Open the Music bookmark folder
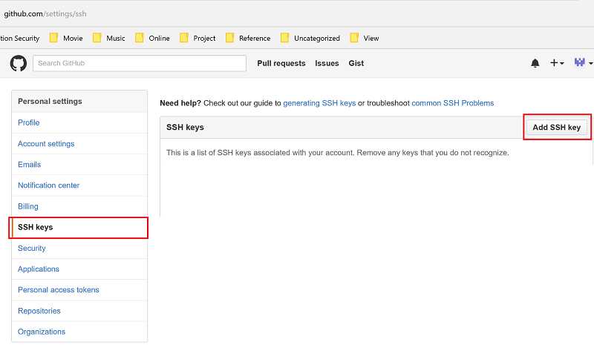The height and width of the screenshot is (348, 594). (x=109, y=38)
